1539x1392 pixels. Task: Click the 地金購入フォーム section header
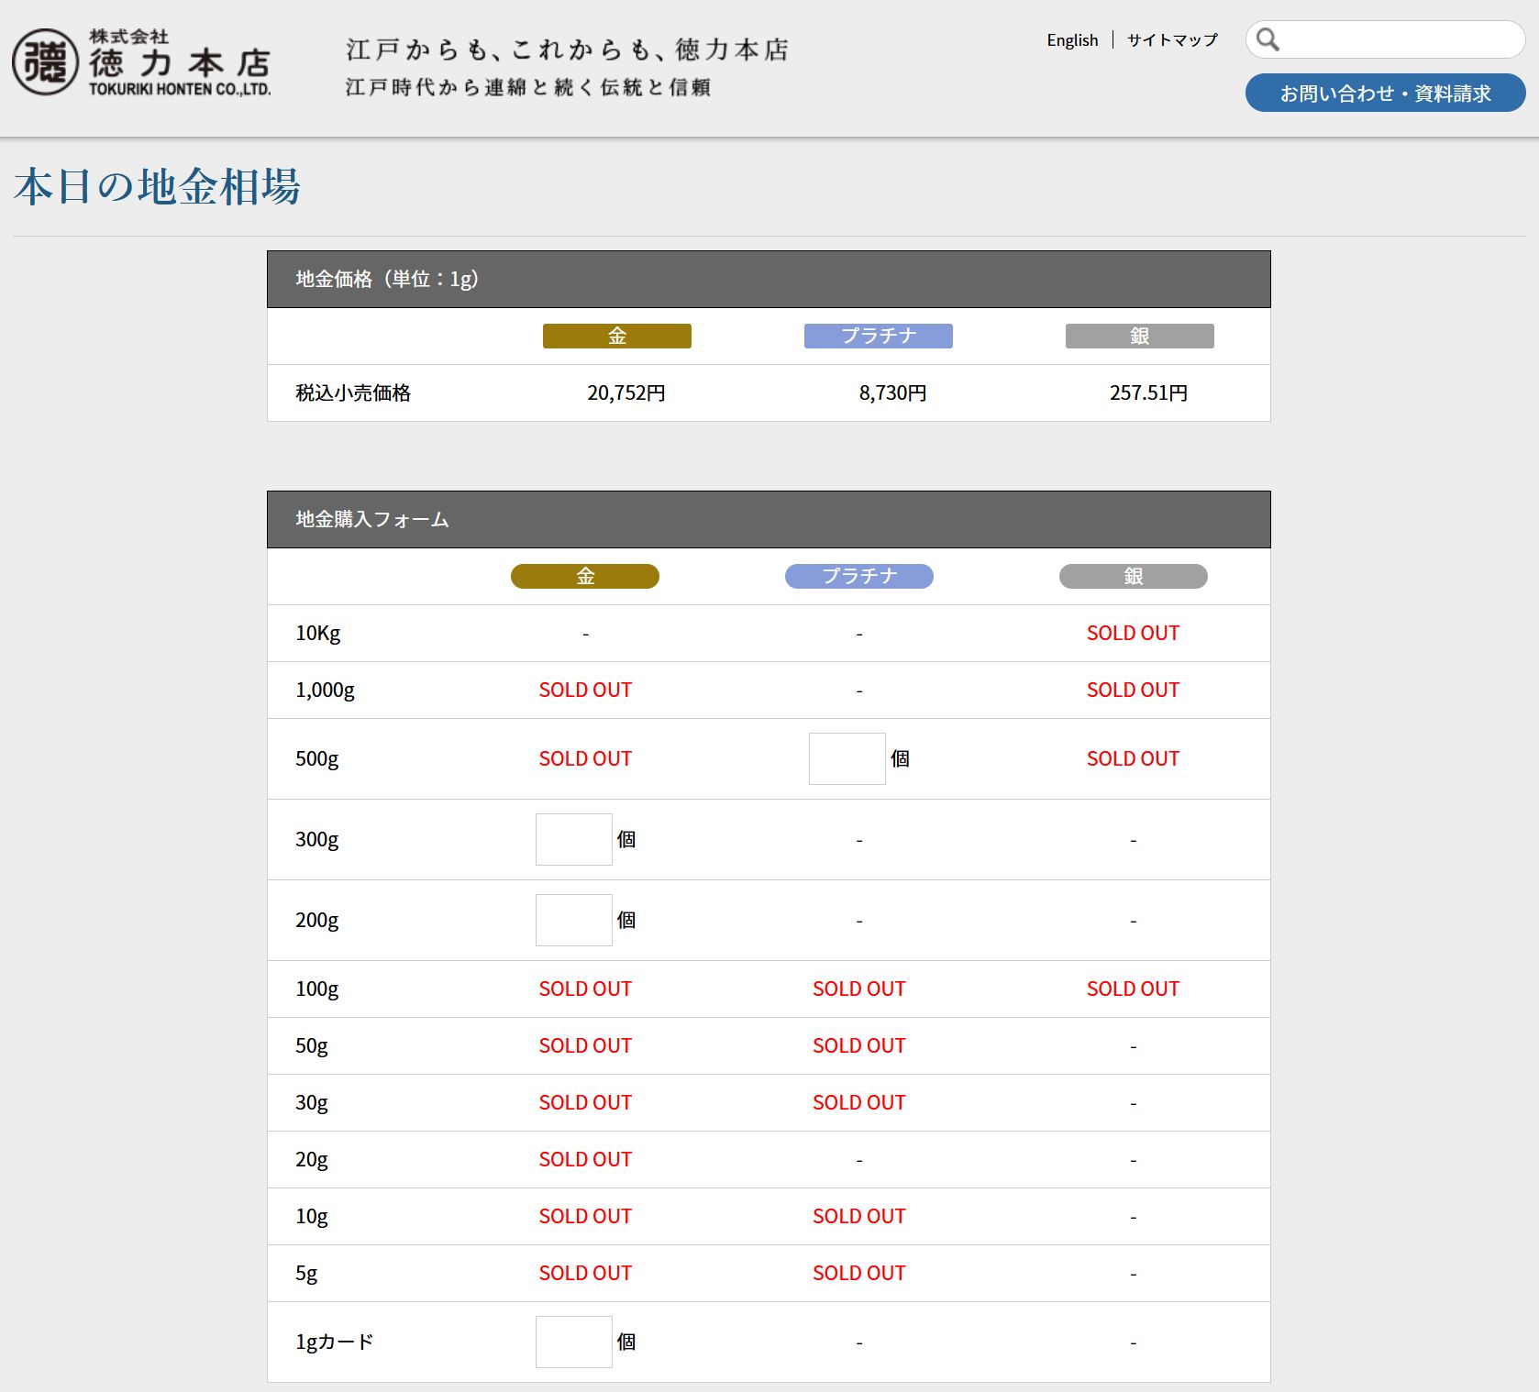point(372,519)
